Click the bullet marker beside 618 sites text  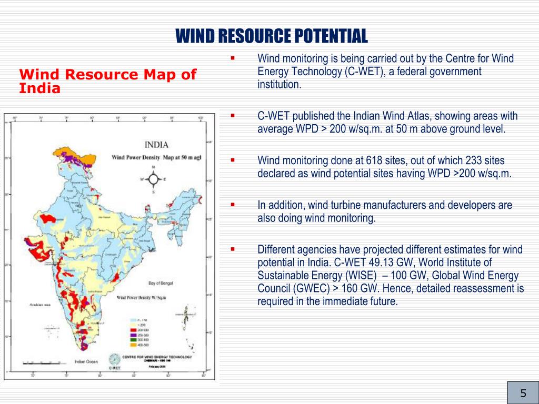pos(233,160)
